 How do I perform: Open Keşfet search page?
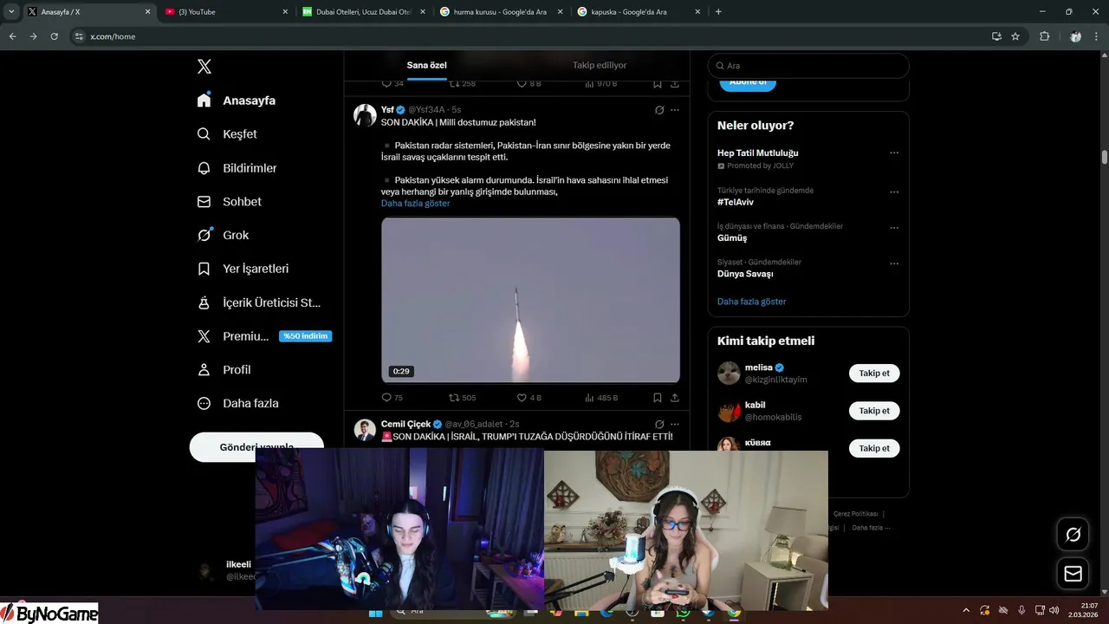point(227,134)
